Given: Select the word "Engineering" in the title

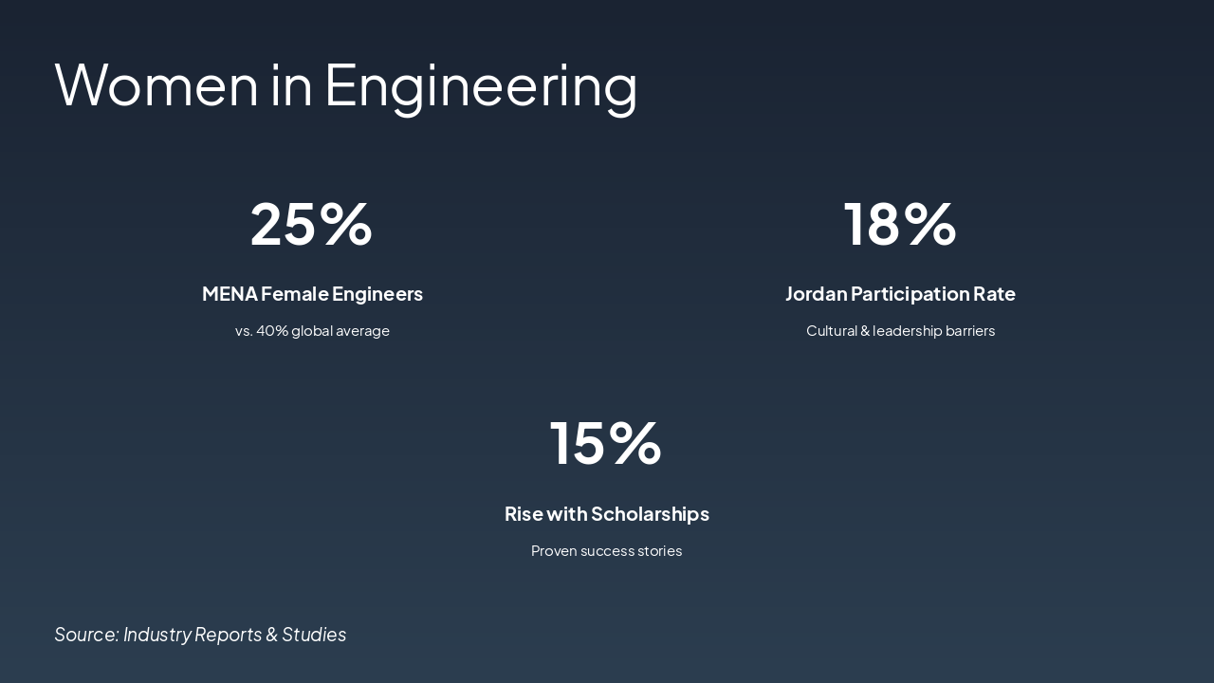Looking at the screenshot, I should (x=481, y=85).
